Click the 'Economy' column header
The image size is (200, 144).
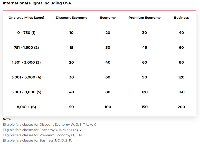tap(108, 18)
